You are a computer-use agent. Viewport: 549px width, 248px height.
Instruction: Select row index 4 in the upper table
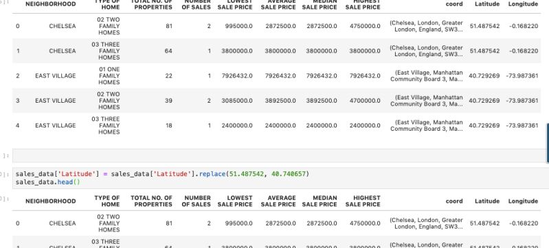(17, 125)
